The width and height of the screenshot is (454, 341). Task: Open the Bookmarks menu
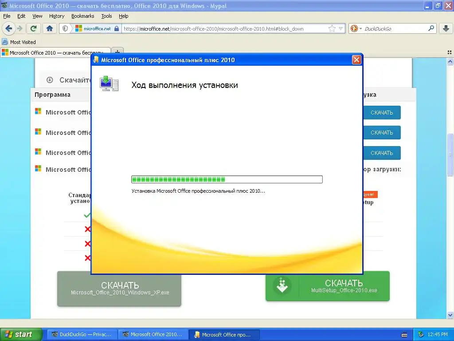82,16
